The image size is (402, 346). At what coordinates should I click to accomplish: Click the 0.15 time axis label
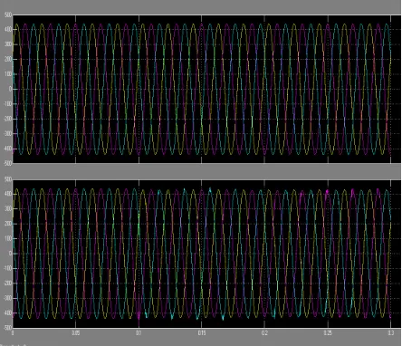pyautogui.click(x=202, y=333)
